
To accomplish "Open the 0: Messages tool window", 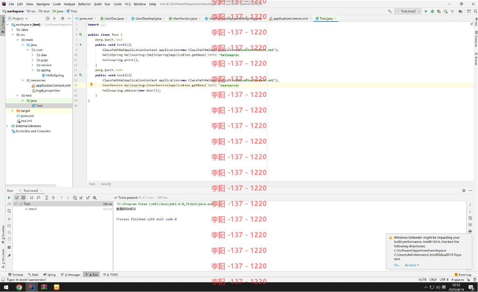I will (71, 275).
